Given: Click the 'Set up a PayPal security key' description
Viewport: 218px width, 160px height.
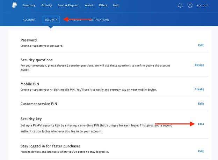Looking at the screenshot, I should pyautogui.click(x=96, y=128).
